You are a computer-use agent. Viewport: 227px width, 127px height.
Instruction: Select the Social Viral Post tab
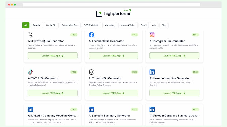[x=70, y=25]
